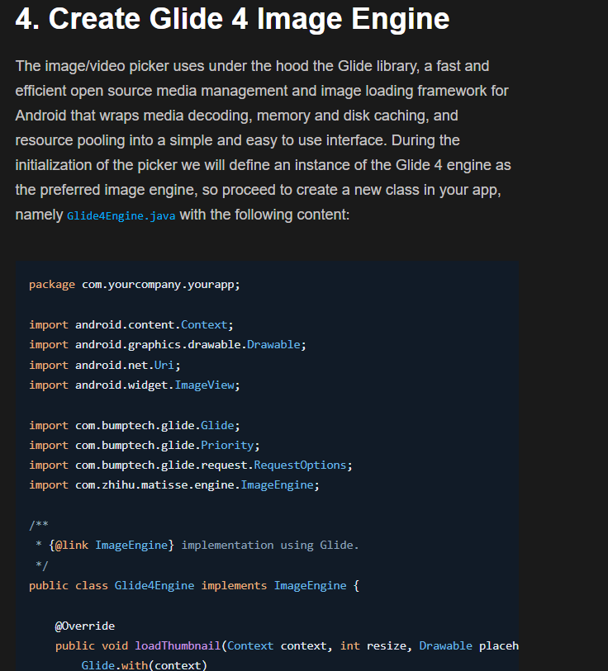This screenshot has width=608, height=671.
Task: Click the 'import com.bumptech.glide.Glide;' line
Action: coord(135,425)
